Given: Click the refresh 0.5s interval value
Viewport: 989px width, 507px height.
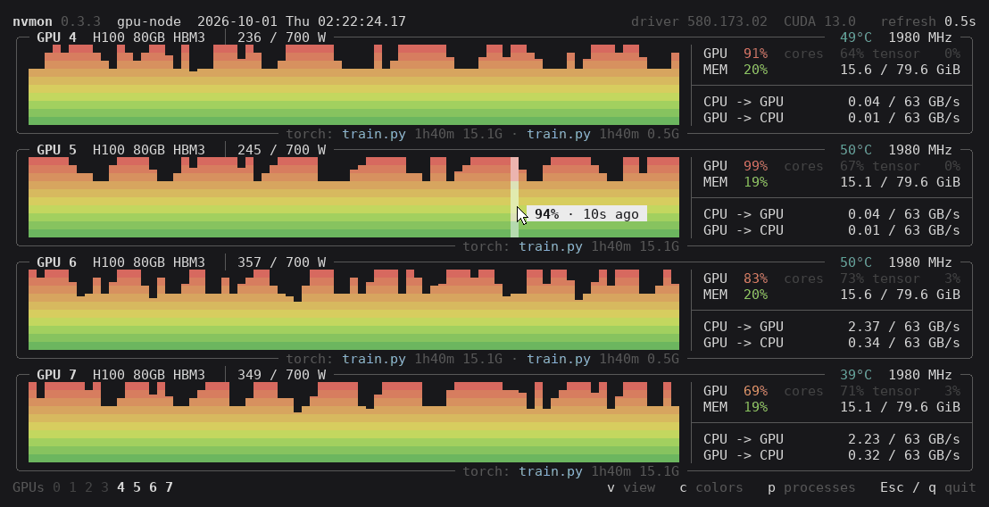Looking at the screenshot, I should click(x=960, y=21).
